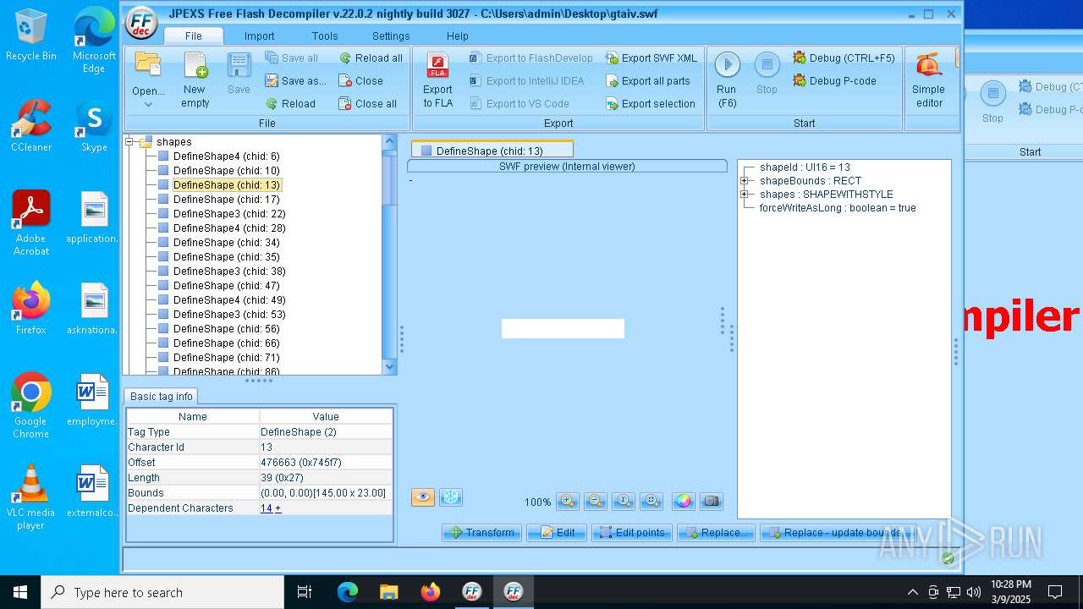The image size is (1083, 609).
Task: Click Reload all in ribbon
Action: coord(371,58)
